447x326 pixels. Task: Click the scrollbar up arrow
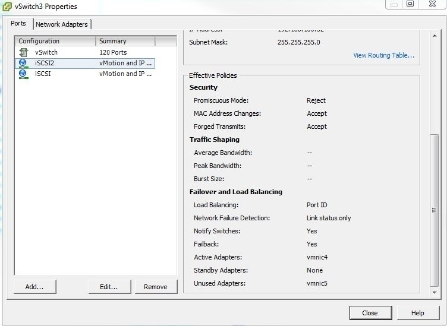(435, 36)
